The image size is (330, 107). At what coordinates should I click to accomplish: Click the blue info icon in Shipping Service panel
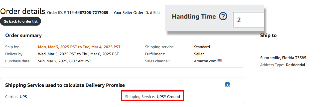(227, 84)
